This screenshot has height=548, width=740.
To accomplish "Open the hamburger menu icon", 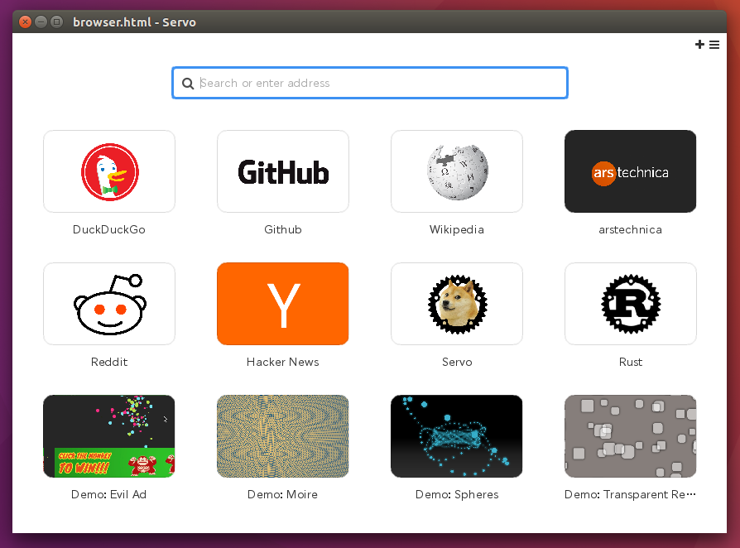I will [x=714, y=45].
